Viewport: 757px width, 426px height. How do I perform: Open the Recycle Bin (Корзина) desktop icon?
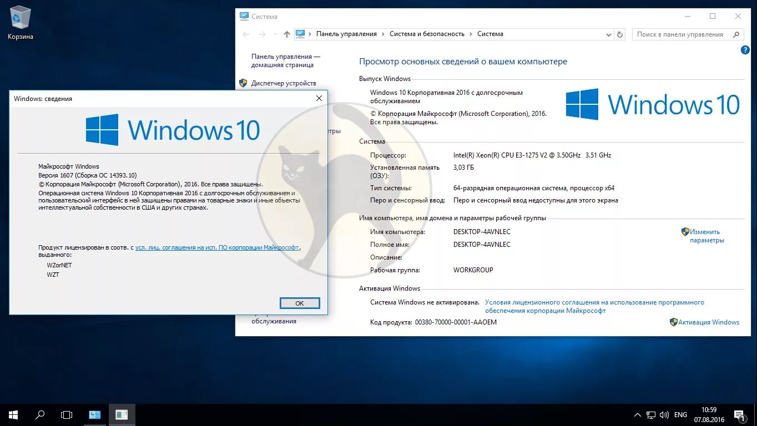(x=21, y=23)
